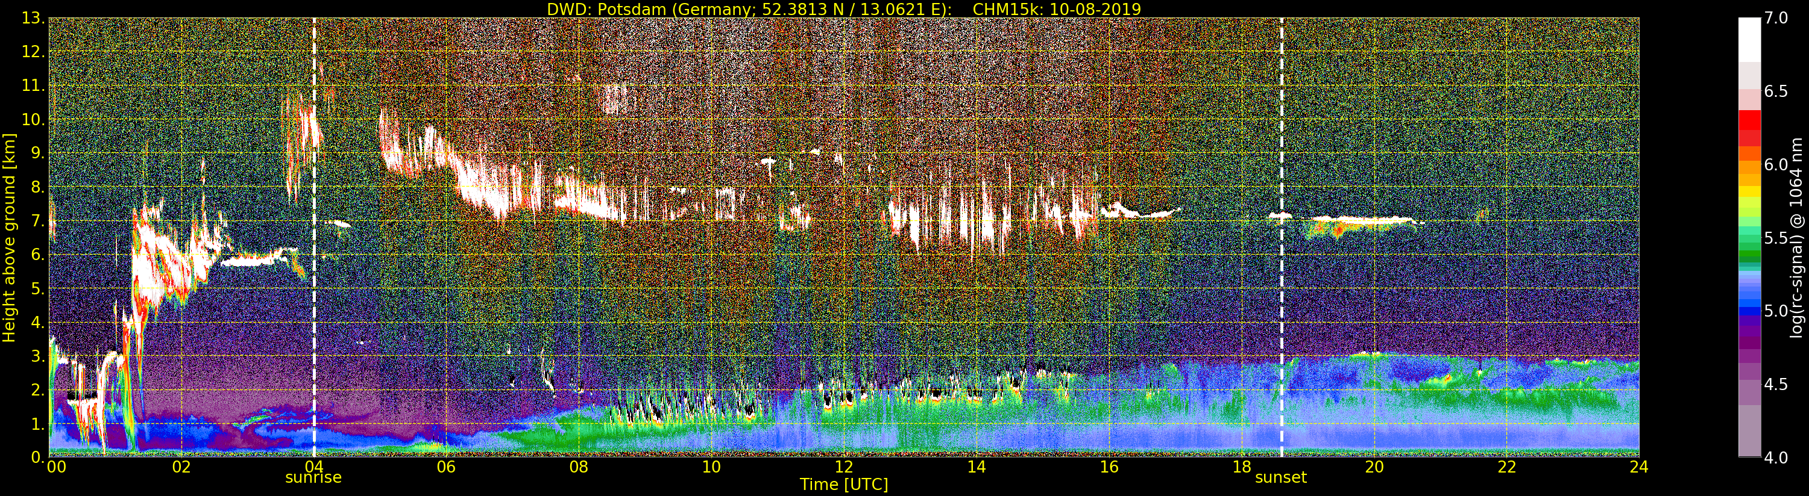This screenshot has width=1809, height=496.
Task: Click the '04' tick on the time axis
Action: [x=314, y=467]
